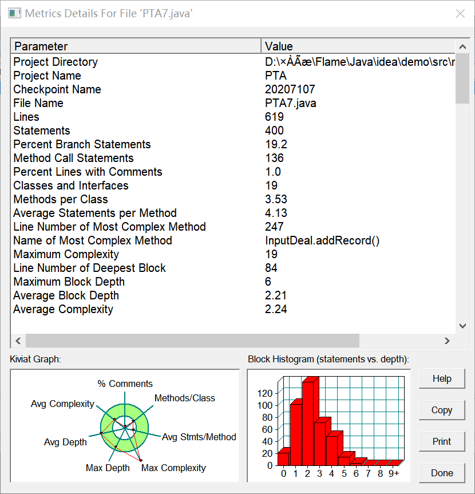This screenshot has height=494, width=475.
Task: Select Line Number of Deepest Block row
Action: (x=233, y=268)
